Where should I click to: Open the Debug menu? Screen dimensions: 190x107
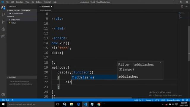39,2
